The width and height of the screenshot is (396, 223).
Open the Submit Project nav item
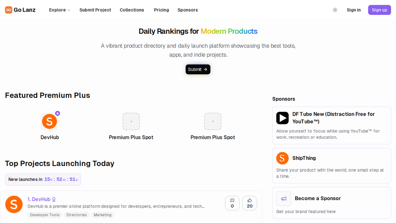tap(95, 10)
